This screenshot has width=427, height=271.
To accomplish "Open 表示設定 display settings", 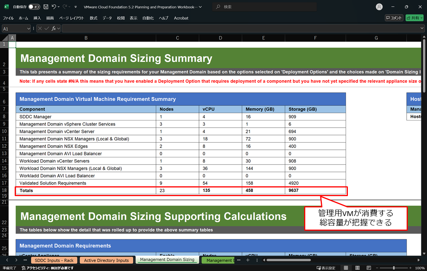I will 326,268.
